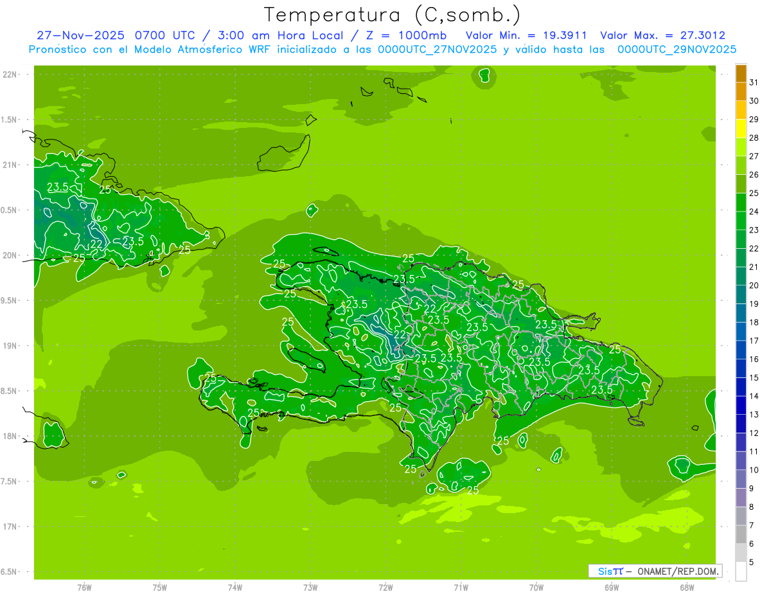Image resolution: width=771 pixels, height=596 pixels.
Task: Click the Valor Min. = 19.3911 text
Action: pyautogui.click(x=526, y=35)
